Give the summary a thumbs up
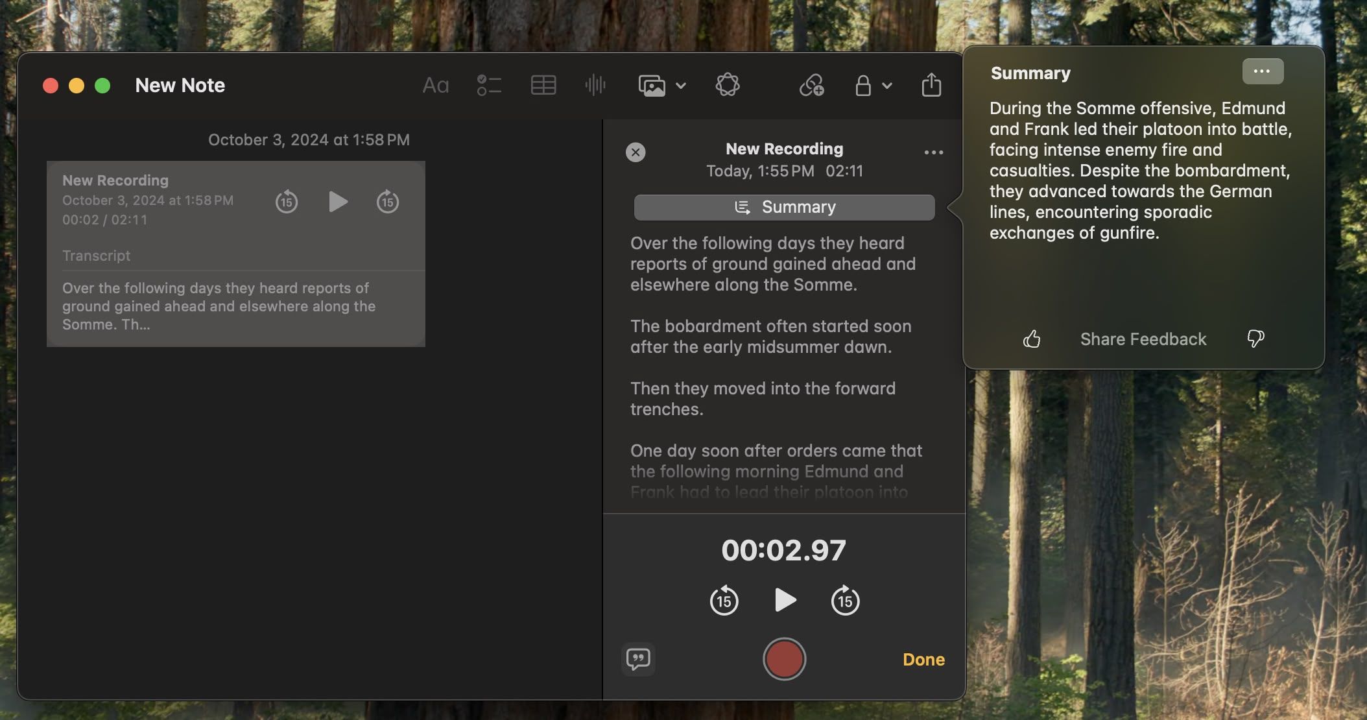Image resolution: width=1367 pixels, height=720 pixels. coord(1031,339)
